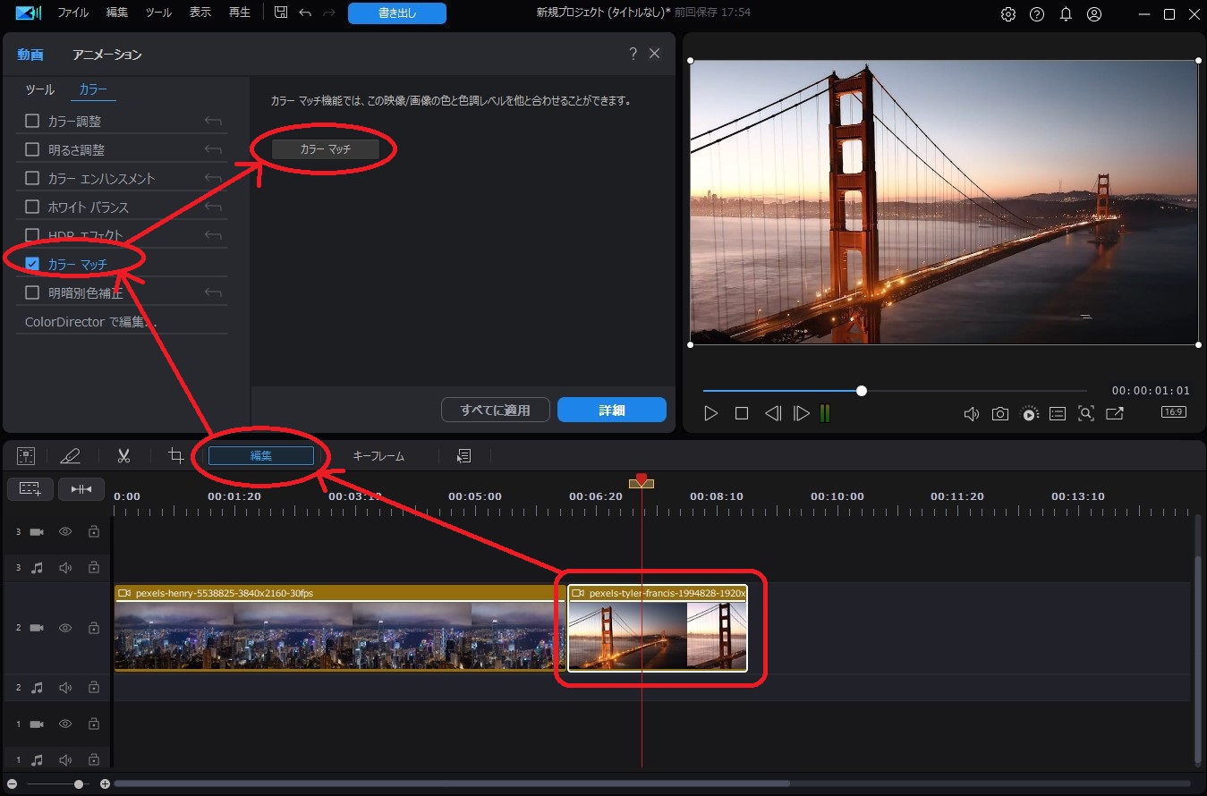Pop out the preview window
The width and height of the screenshot is (1207, 796).
pos(1115,413)
